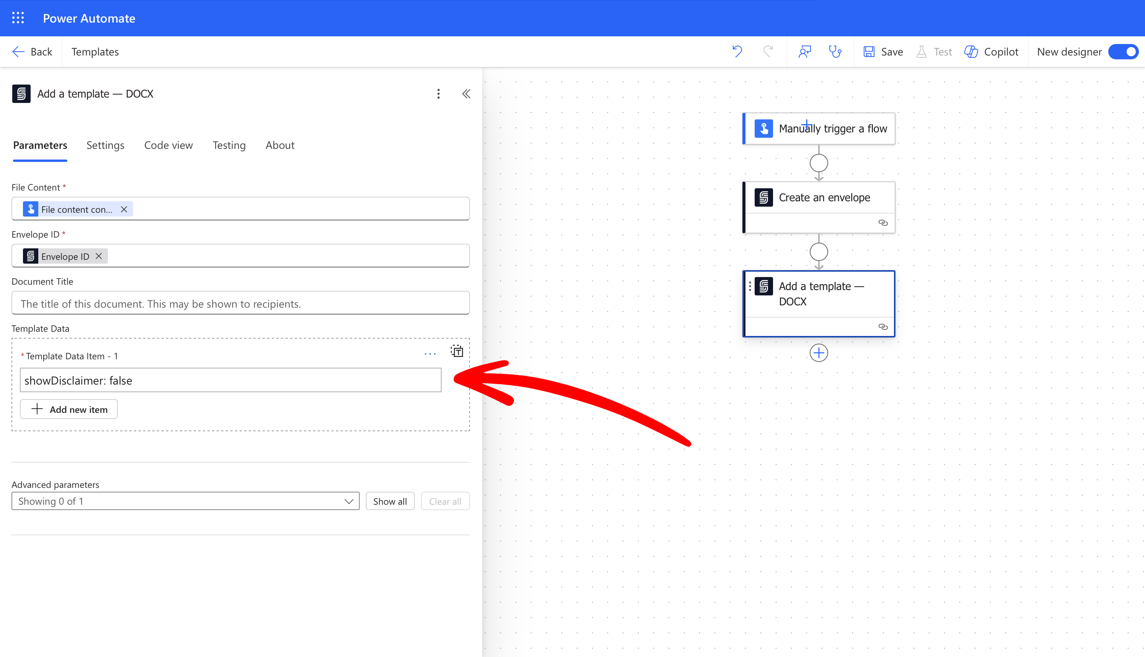Remove the Envelope ID token
Viewport: 1145px width, 657px height.
[99, 256]
